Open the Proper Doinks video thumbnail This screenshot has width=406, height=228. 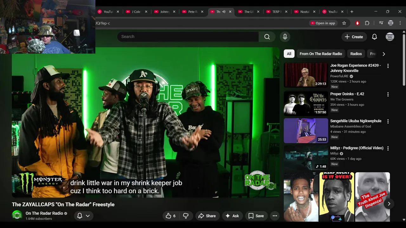point(306,103)
